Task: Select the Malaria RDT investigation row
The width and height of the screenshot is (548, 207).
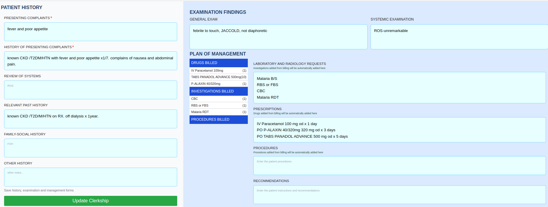Action: click(x=219, y=112)
